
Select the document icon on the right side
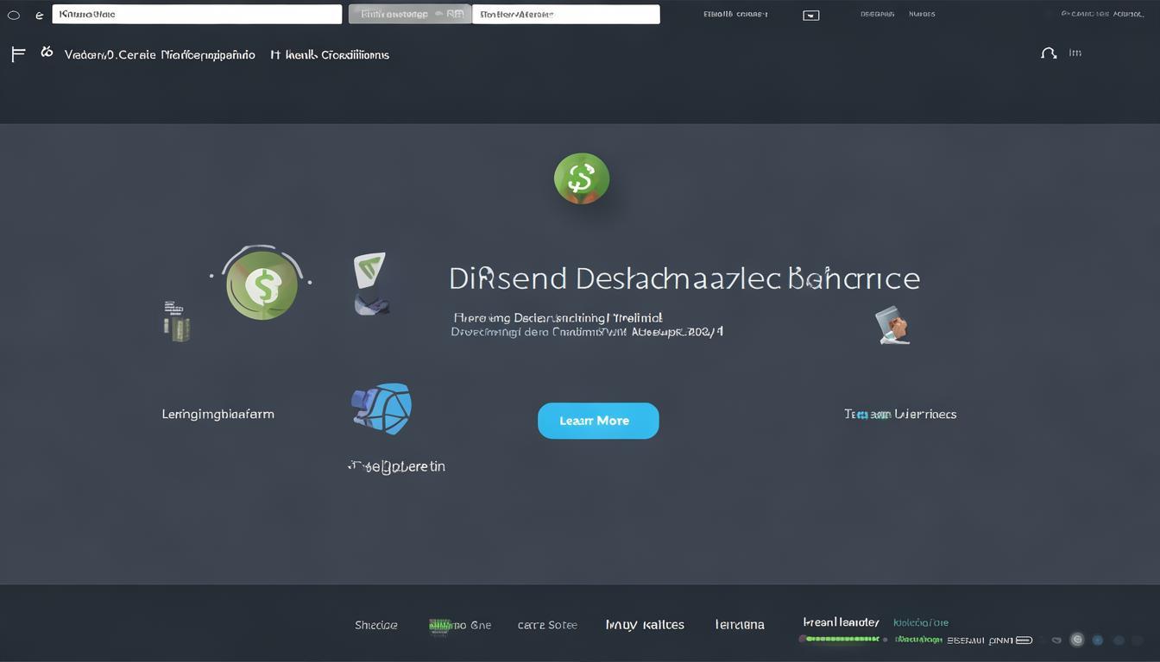point(892,326)
